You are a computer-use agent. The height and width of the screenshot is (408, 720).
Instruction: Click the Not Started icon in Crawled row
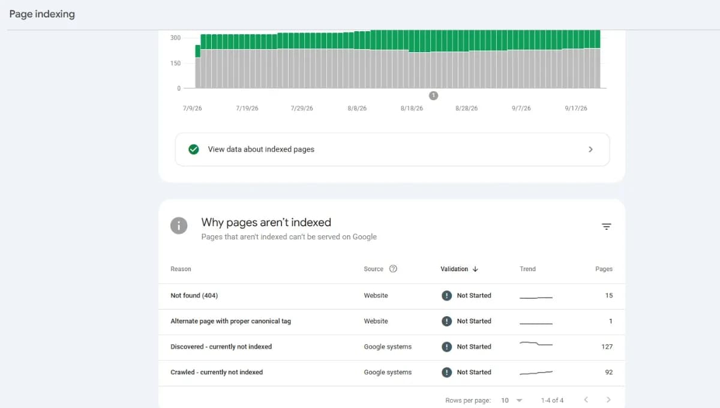(446, 372)
